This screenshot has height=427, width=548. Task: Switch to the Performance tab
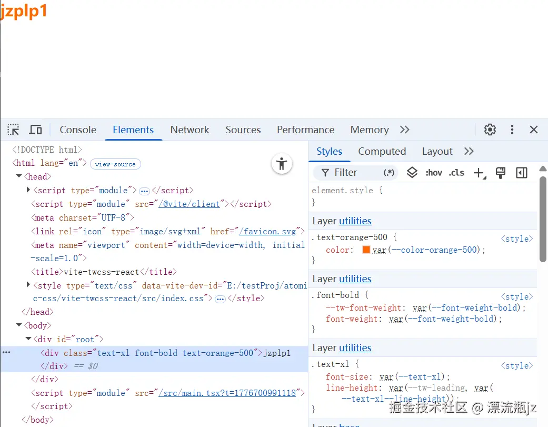[305, 130]
